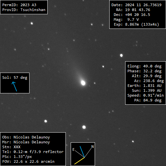Image resolution: width=166 pixels, height=166 pixels.
Task: Click the ProvID Tsuchinshan label
Action: 24,10
